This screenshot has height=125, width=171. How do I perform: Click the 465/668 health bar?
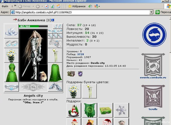[33, 26]
